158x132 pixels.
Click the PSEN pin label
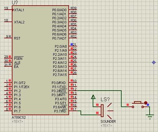18,59
